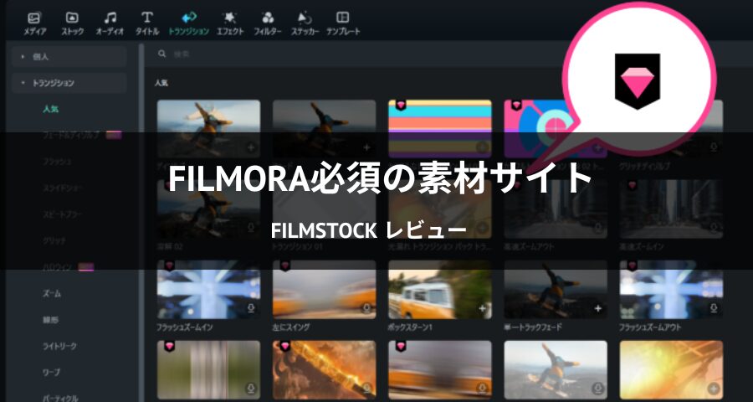Download the フラッシュズームイン transition
Viewport: 753px width, 402px height.
tap(251, 308)
